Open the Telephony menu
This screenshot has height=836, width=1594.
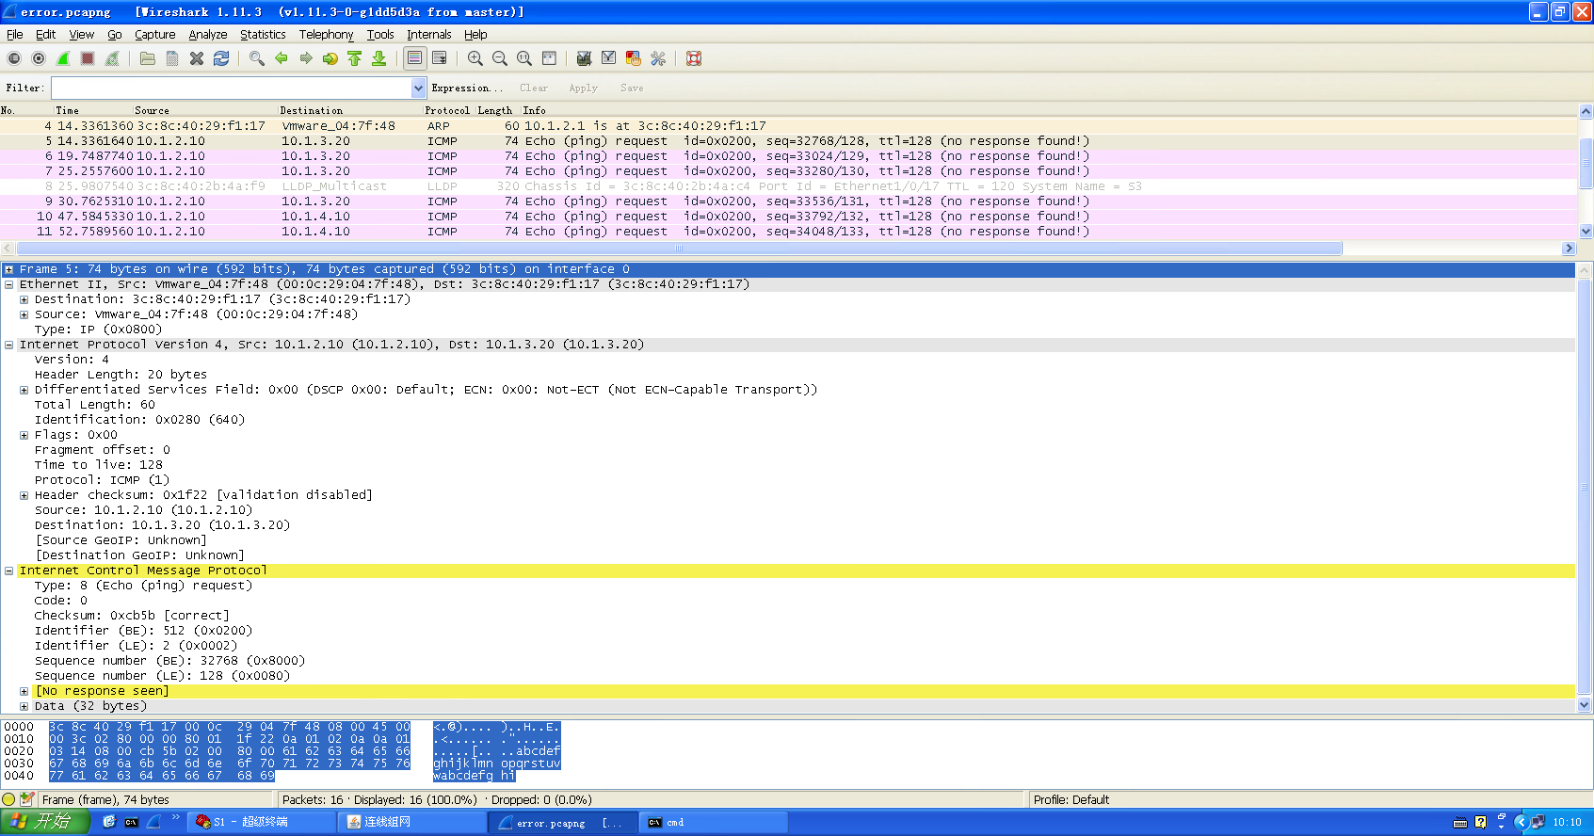[x=326, y=35]
